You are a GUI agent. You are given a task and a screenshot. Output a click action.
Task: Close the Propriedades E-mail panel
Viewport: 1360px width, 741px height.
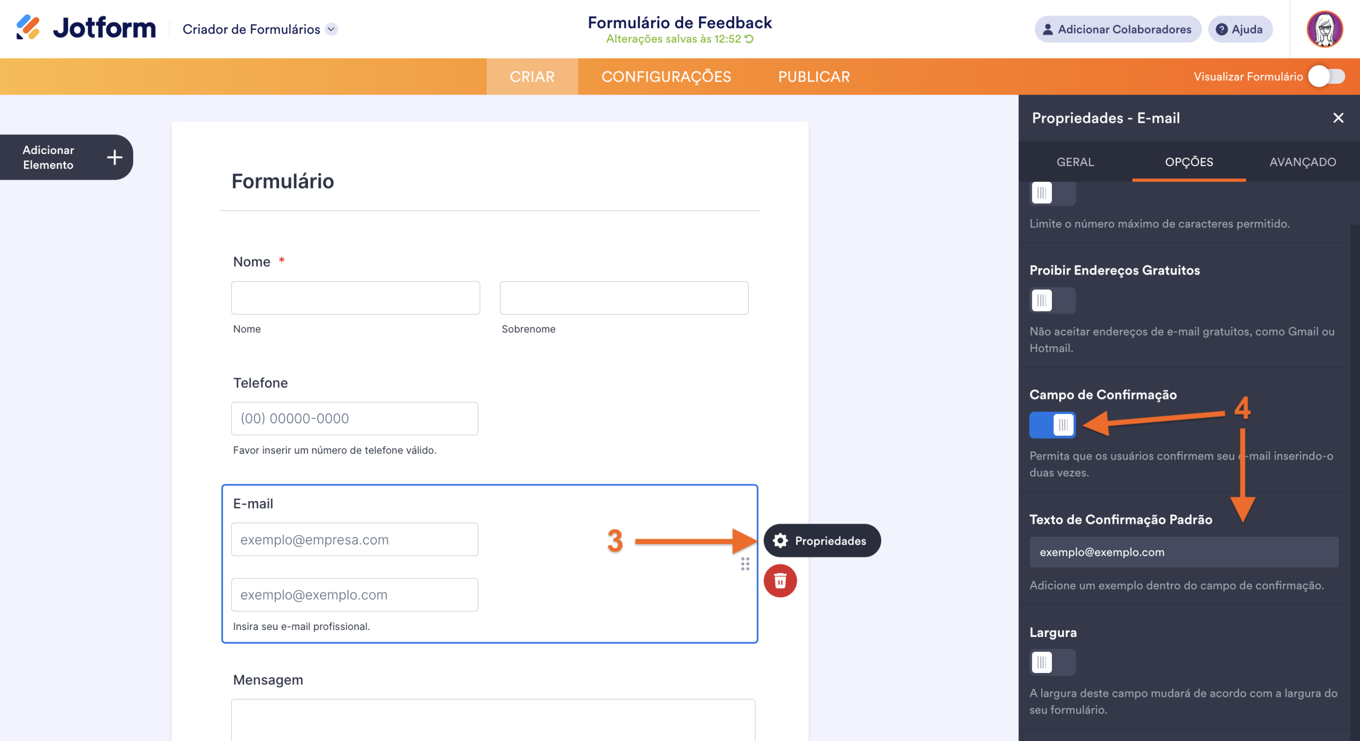[x=1338, y=118]
